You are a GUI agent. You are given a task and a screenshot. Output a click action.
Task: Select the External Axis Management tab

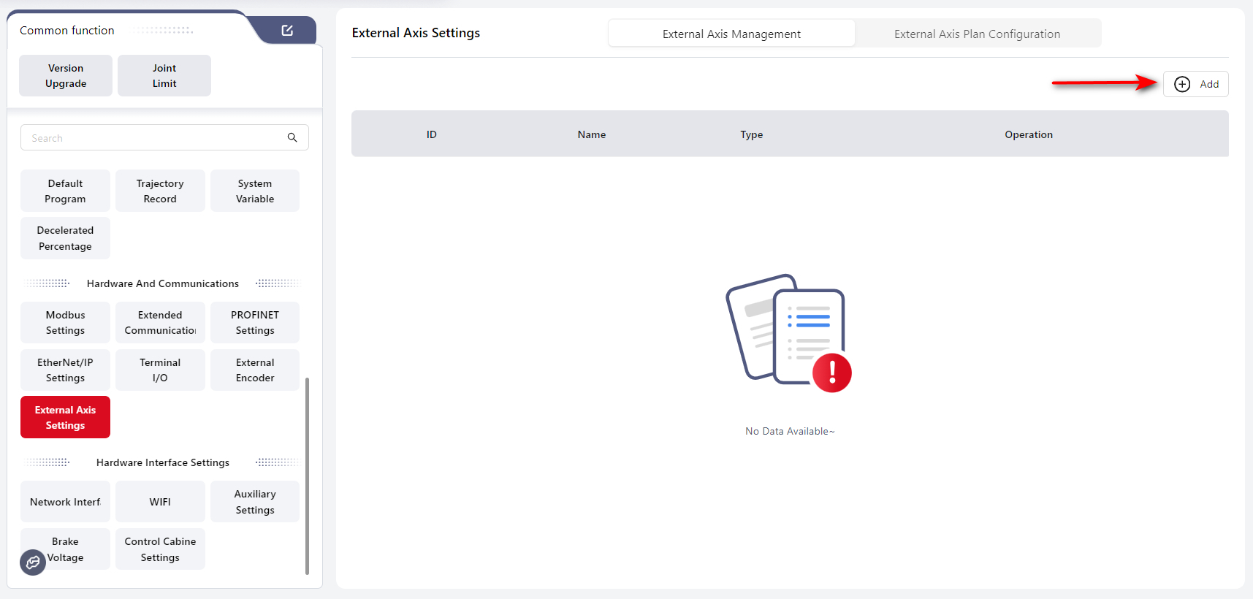(731, 34)
